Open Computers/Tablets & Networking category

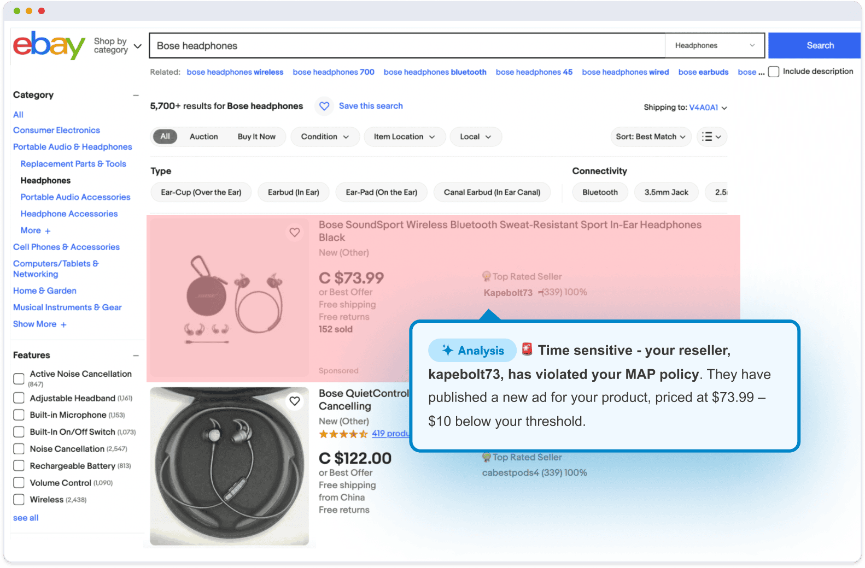tap(56, 269)
